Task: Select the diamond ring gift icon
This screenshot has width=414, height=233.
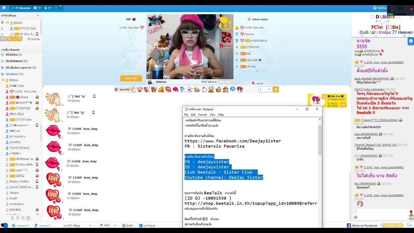Action: click(x=204, y=89)
